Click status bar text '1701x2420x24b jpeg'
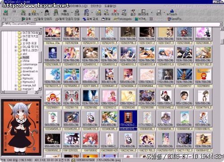The image size is (224, 162). click(x=108, y=160)
